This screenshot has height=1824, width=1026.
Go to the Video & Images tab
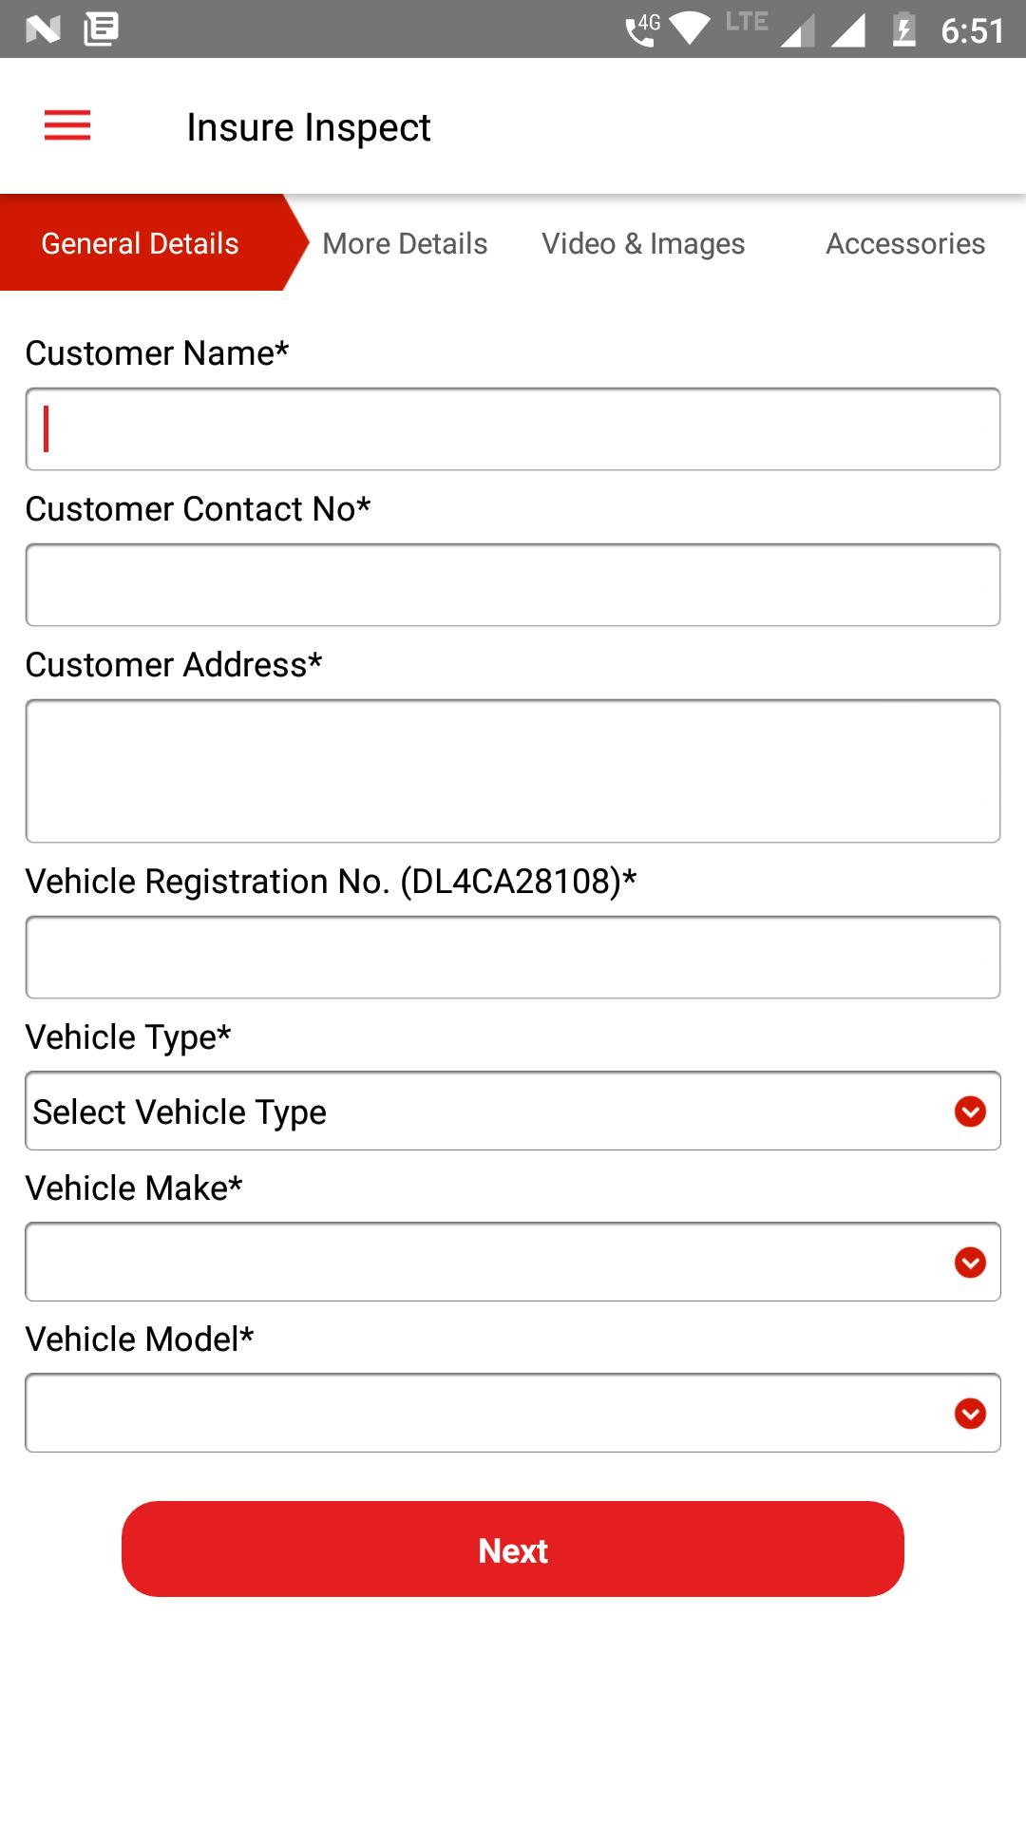(643, 244)
